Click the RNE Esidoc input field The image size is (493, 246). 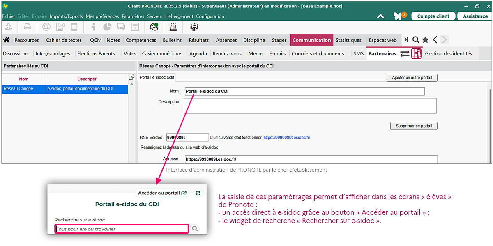click(187, 138)
